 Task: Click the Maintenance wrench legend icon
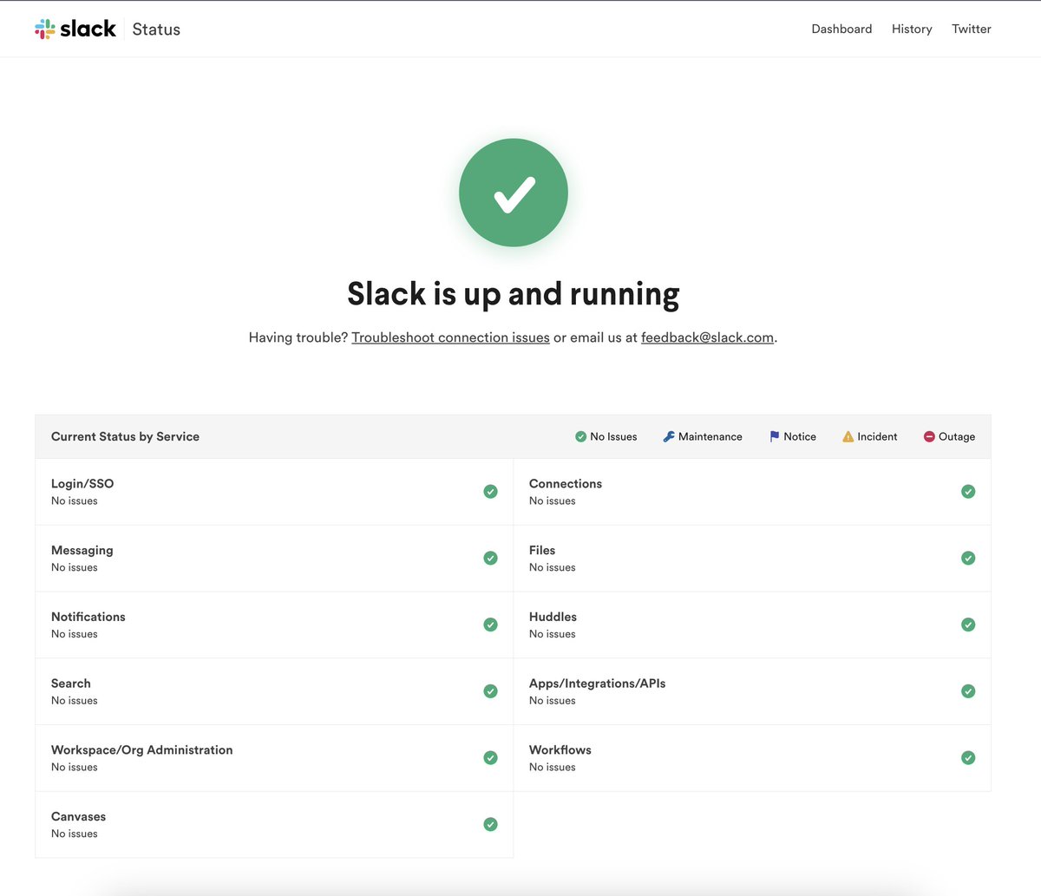669,436
